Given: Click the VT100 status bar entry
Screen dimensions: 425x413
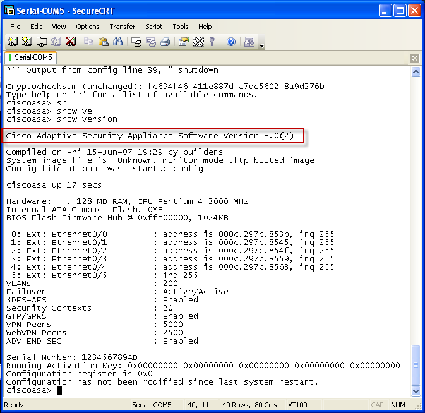Looking at the screenshot, I should (297, 405).
